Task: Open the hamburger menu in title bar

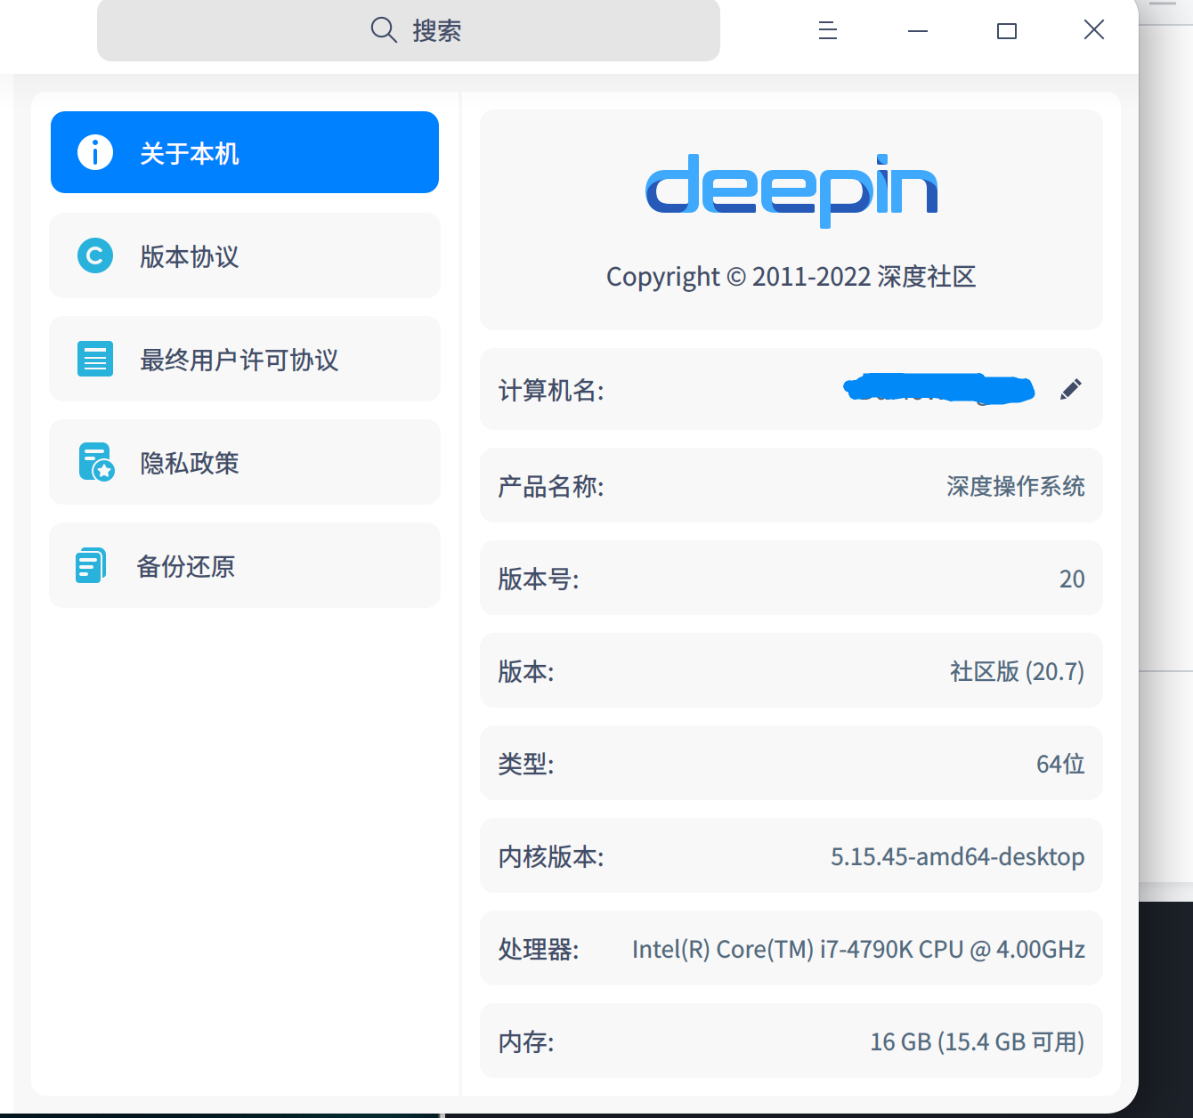Action: (x=828, y=30)
